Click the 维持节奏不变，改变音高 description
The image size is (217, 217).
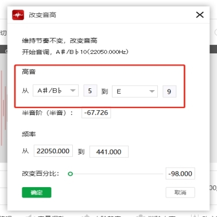60,41
